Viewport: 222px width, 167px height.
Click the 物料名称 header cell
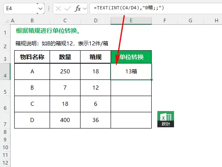pyautogui.click(x=32, y=57)
